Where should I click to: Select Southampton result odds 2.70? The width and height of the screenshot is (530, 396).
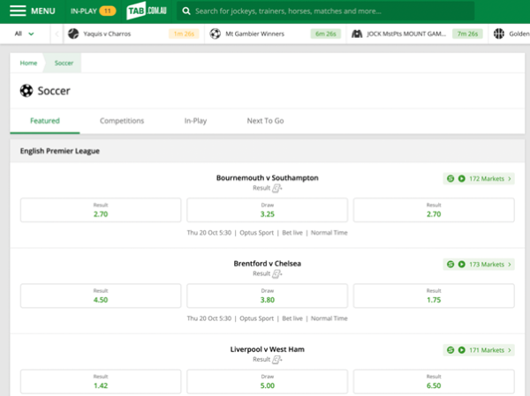[434, 210]
